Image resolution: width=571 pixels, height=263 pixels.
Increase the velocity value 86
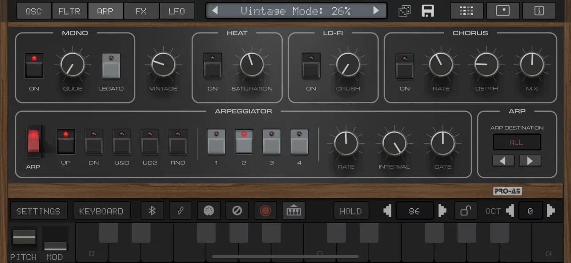[442, 211]
